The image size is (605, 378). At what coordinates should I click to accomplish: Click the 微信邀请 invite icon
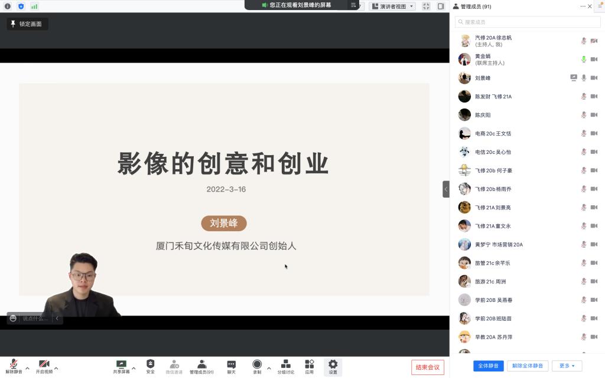click(174, 366)
